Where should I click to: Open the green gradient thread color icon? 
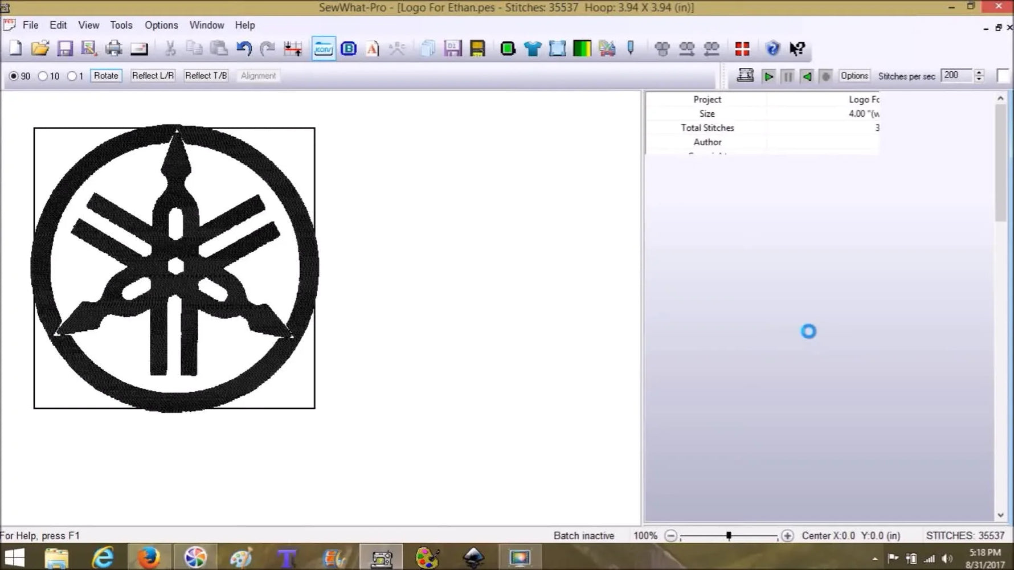click(x=582, y=48)
